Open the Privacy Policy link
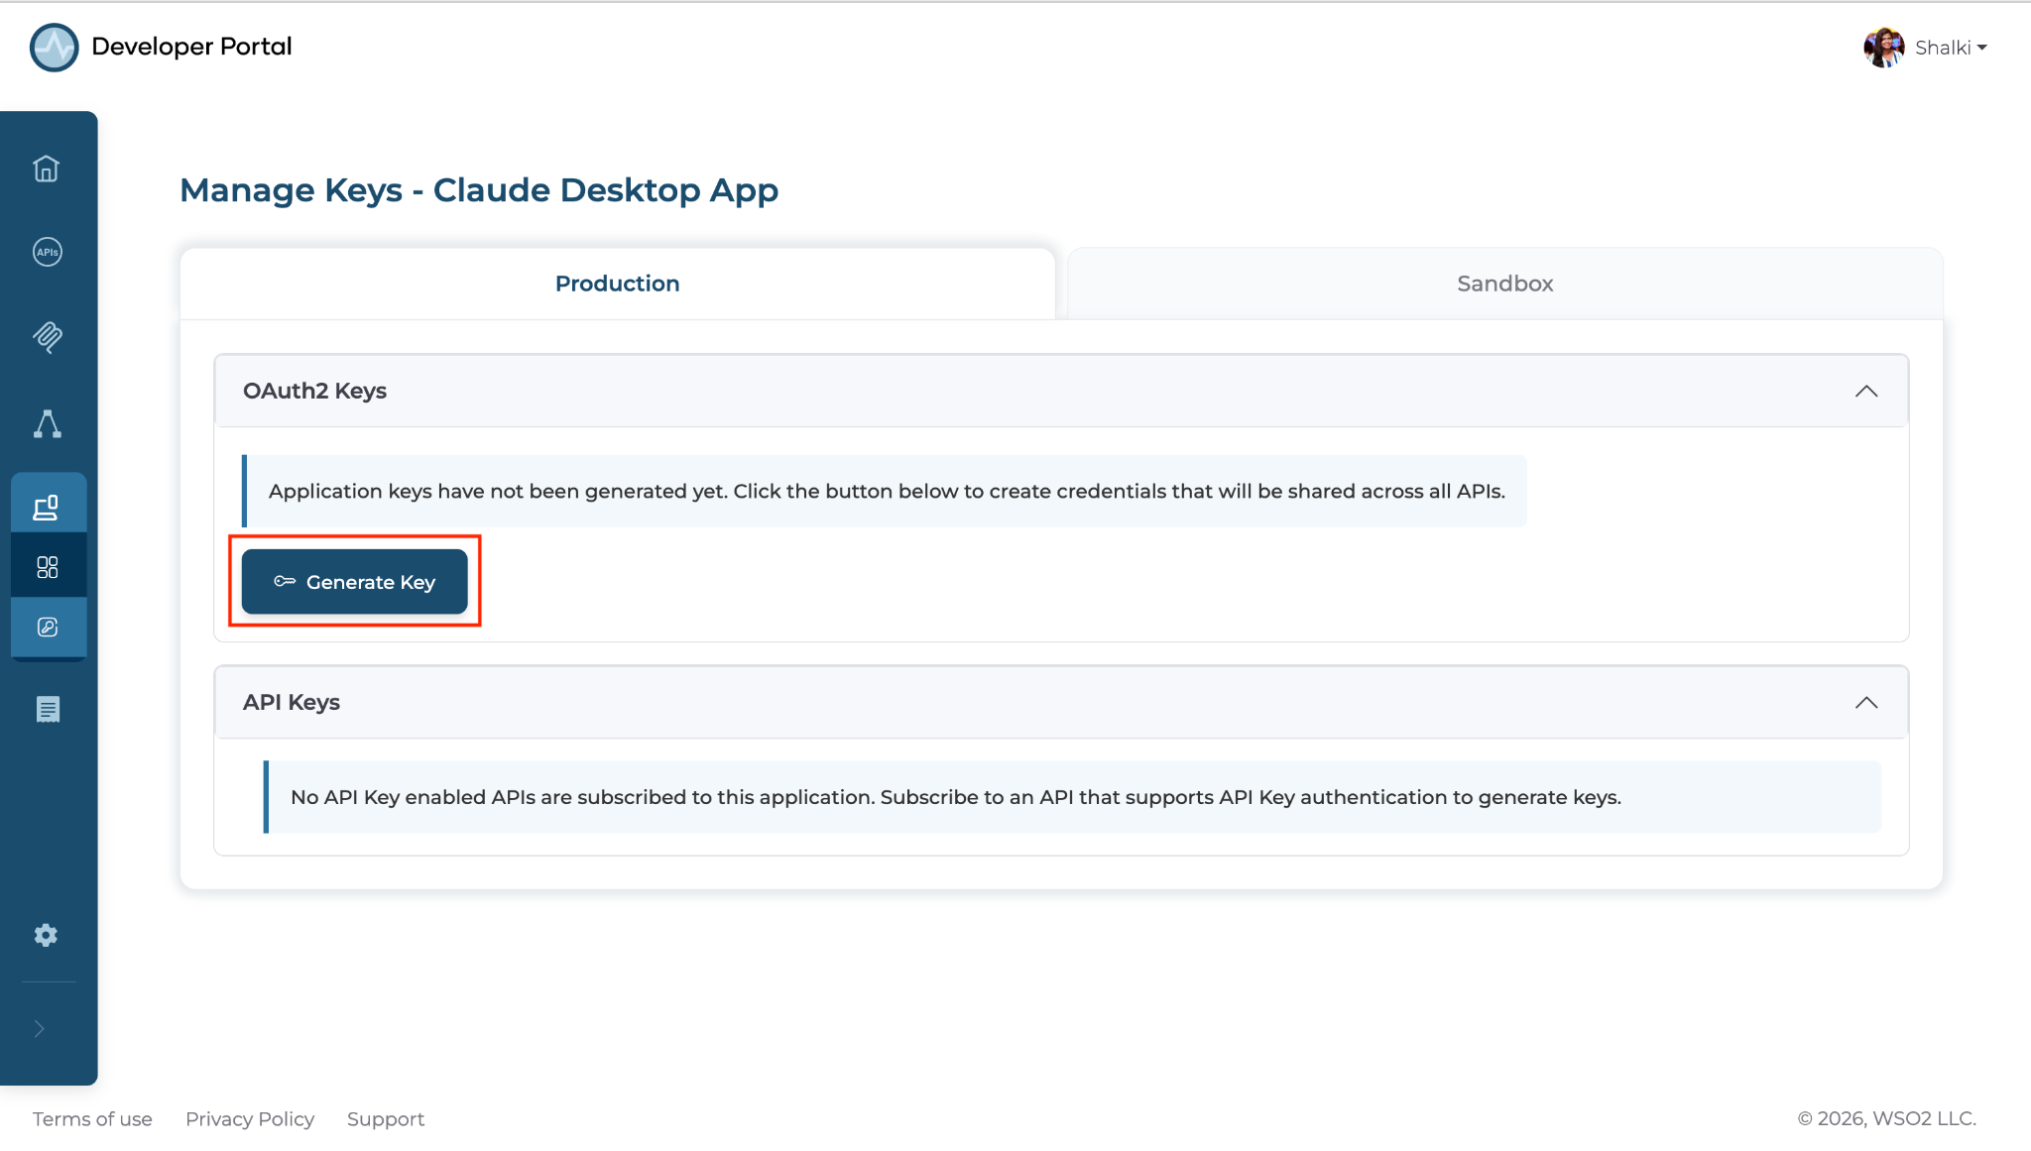The width and height of the screenshot is (2031, 1151). pyautogui.click(x=250, y=1119)
